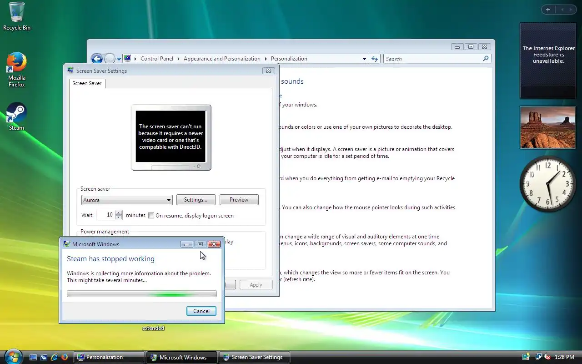Go to the previous sidebar gadget page

click(562, 10)
